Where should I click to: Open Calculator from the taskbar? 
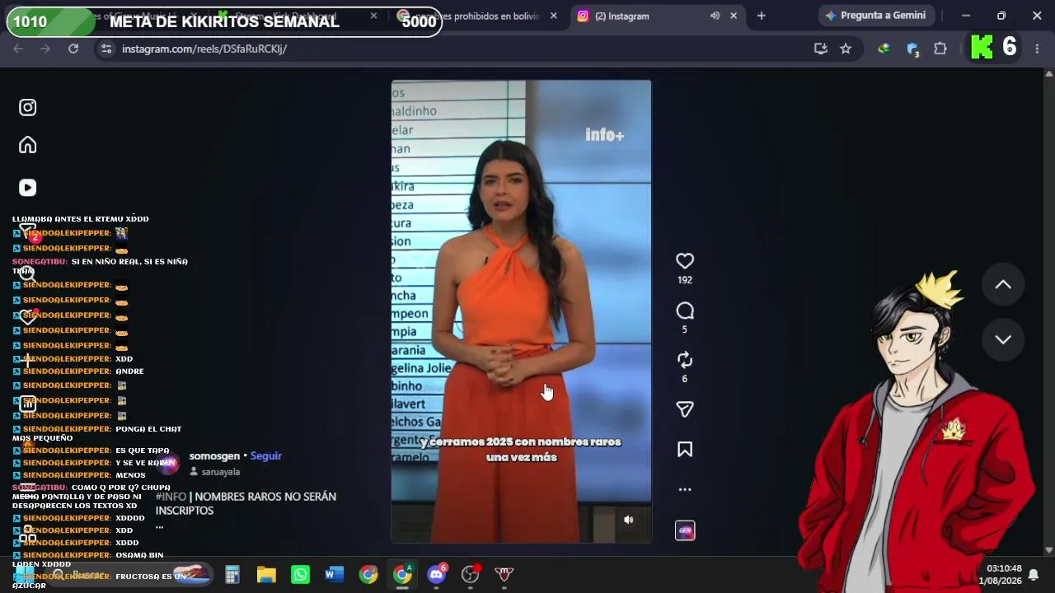tap(232, 574)
